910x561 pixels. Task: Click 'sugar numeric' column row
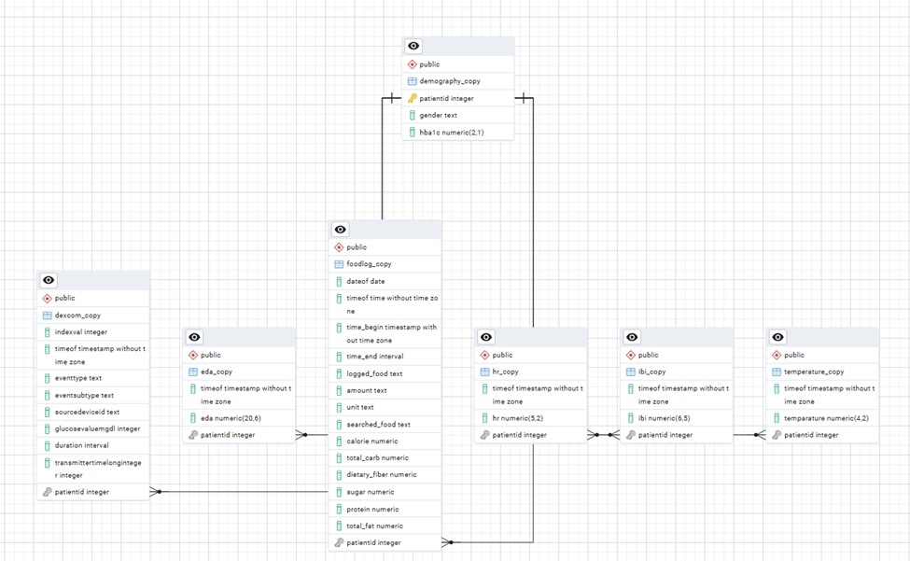[x=385, y=492]
